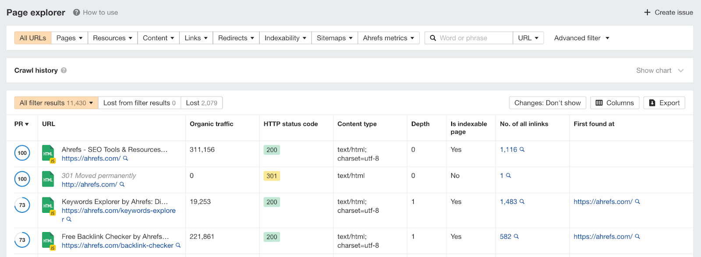Open the backlink-checker URL link
This screenshot has width=701, height=257.
(x=117, y=246)
